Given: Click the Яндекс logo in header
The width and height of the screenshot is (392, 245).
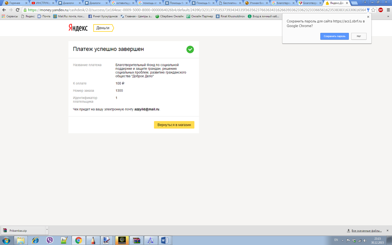Looking at the screenshot, I should click(x=78, y=28).
